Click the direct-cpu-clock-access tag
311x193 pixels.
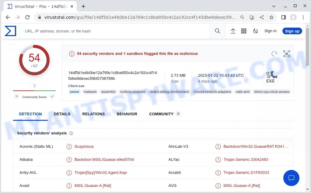click(x=271, y=92)
